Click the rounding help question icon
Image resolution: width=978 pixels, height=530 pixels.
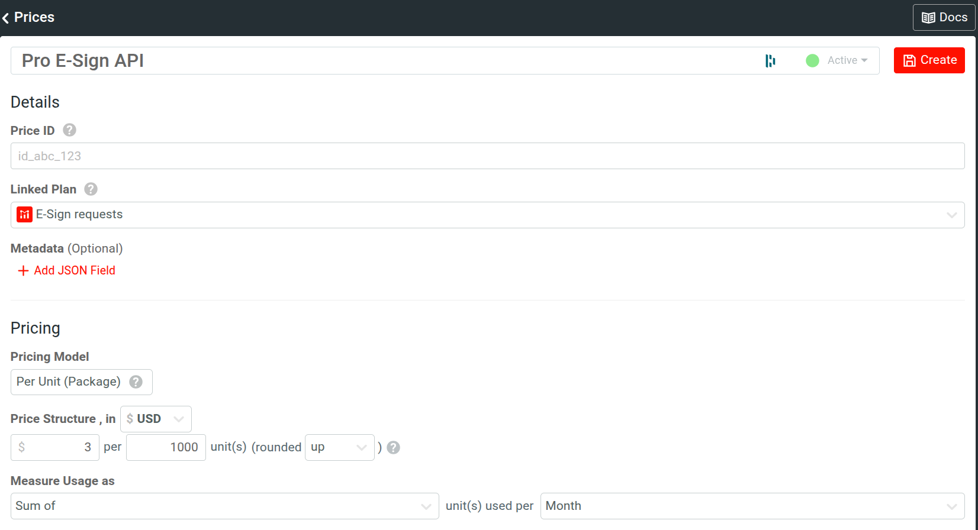pos(393,448)
